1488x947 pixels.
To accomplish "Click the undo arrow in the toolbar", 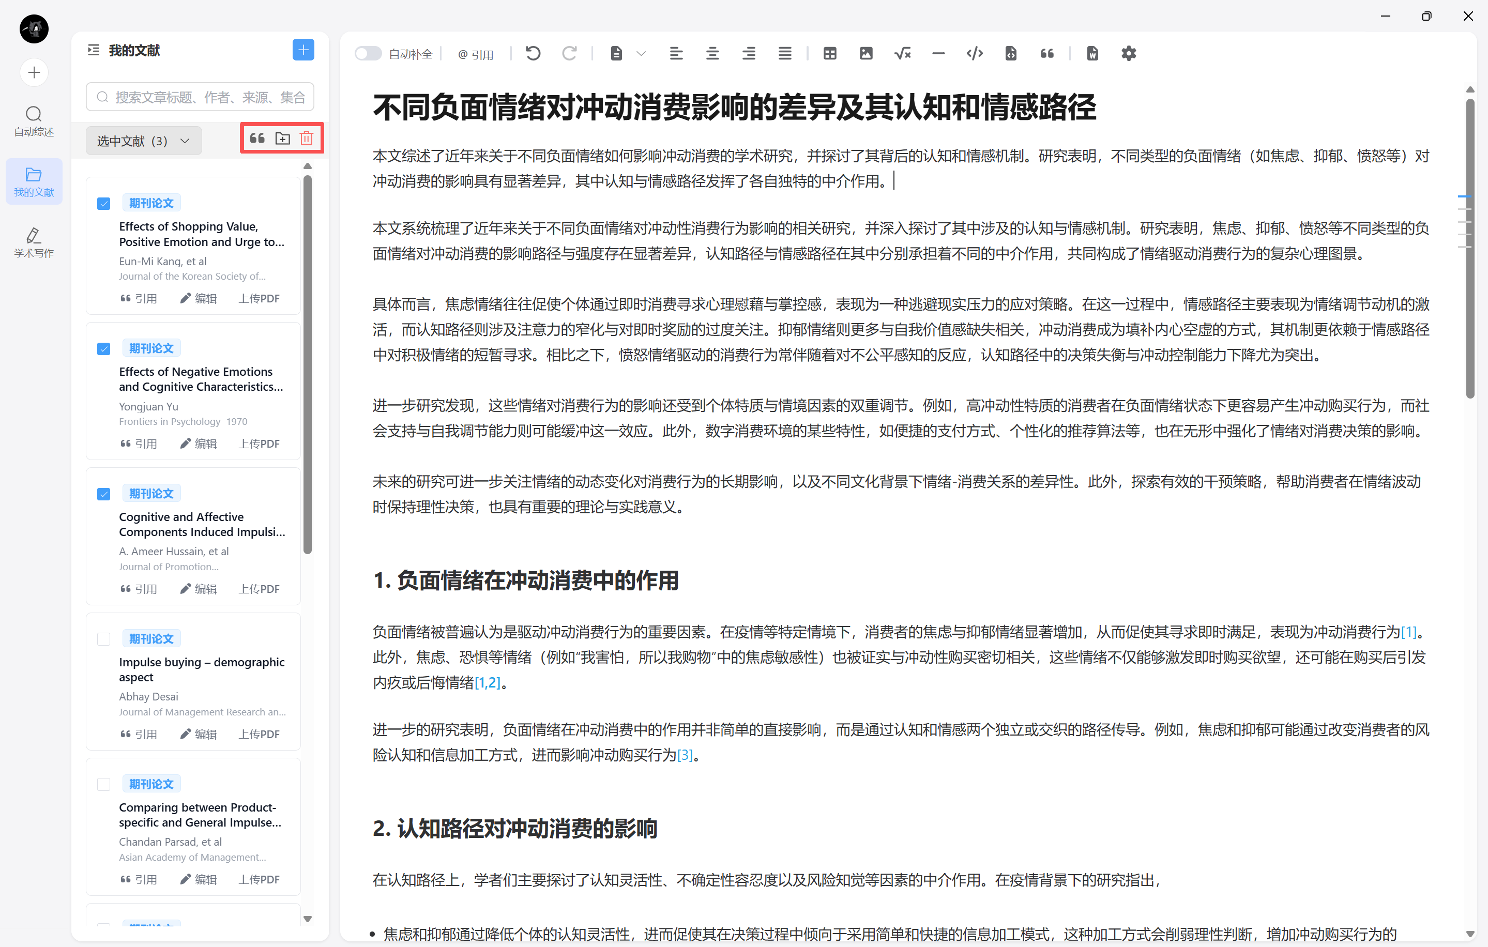I will point(533,54).
